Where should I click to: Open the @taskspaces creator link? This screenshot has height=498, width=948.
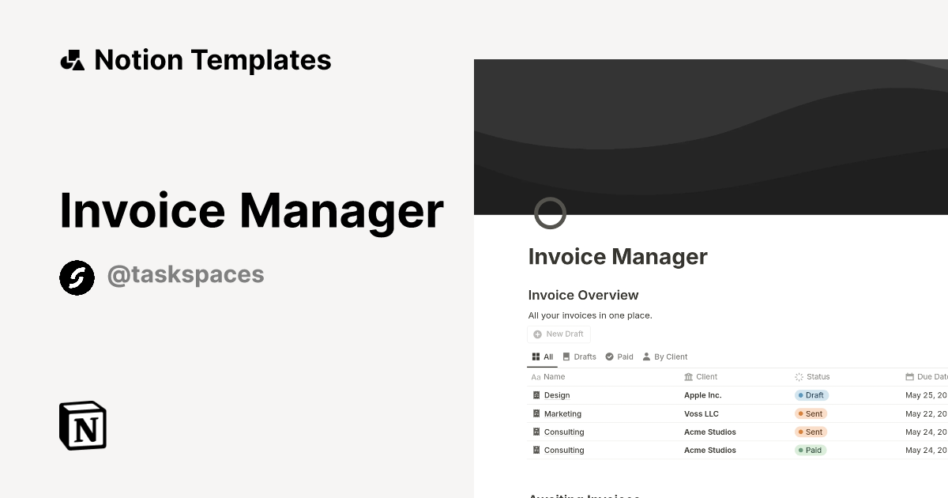click(x=185, y=275)
